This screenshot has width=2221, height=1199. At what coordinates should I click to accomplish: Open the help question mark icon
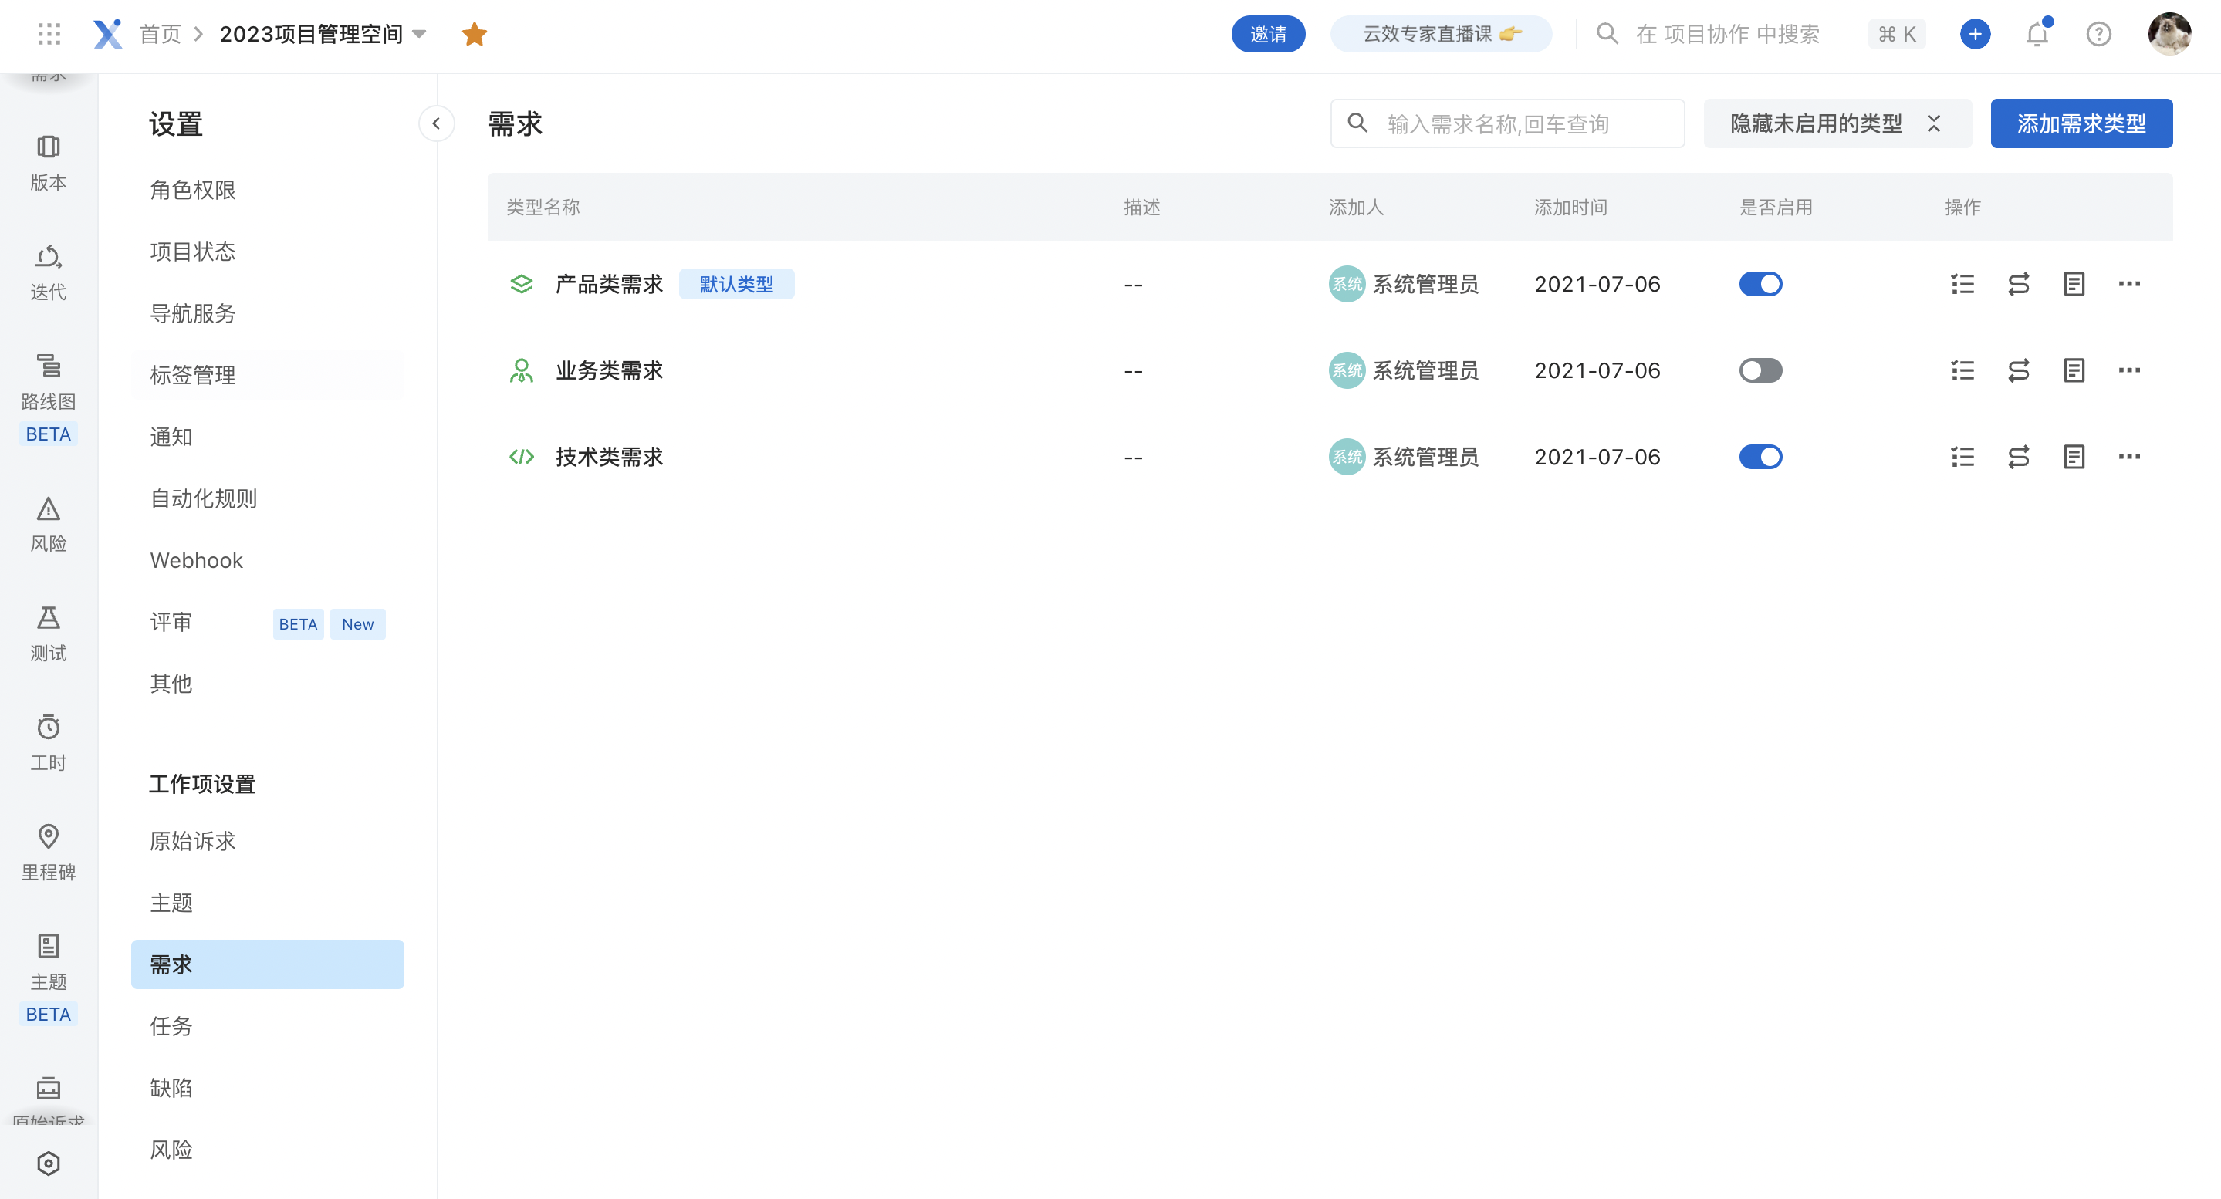tap(2098, 34)
